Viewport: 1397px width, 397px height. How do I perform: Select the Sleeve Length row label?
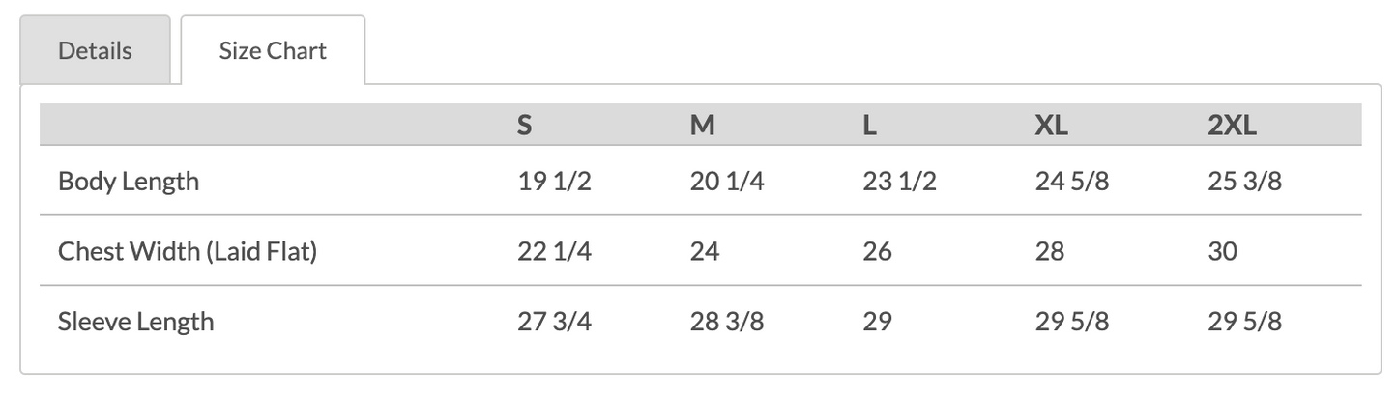135,321
